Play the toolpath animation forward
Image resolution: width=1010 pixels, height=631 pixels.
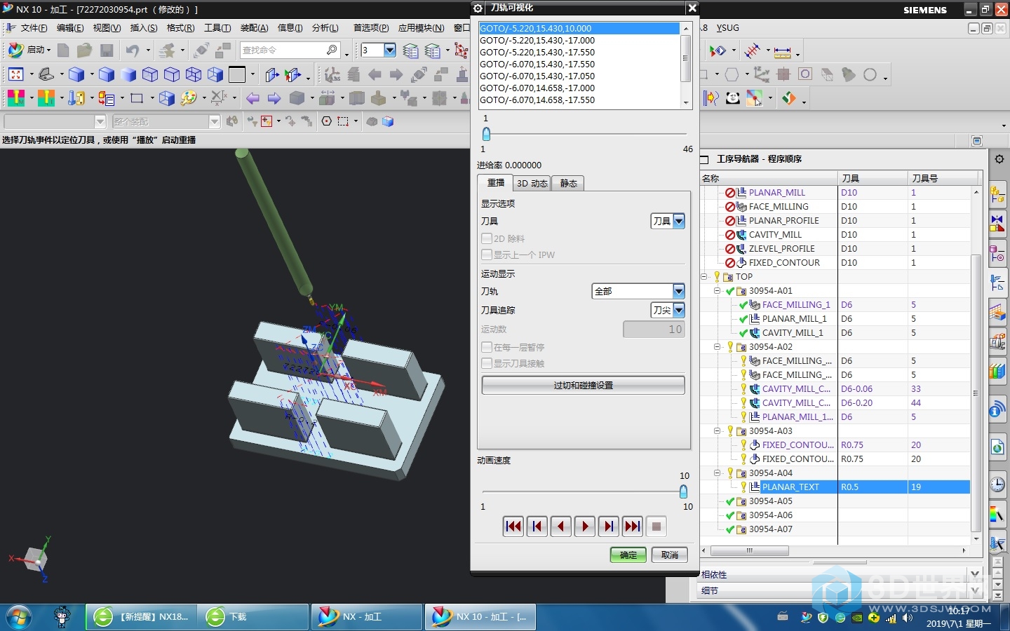tap(584, 527)
